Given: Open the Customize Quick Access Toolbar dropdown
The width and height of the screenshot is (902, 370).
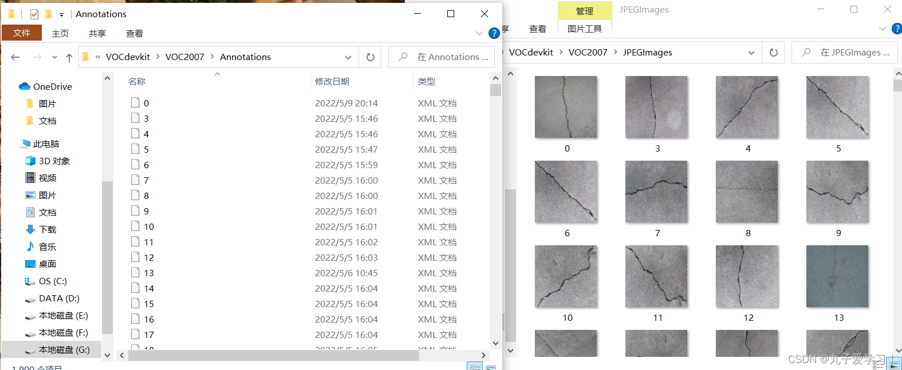Looking at the screenshot, I should point(61,15).
